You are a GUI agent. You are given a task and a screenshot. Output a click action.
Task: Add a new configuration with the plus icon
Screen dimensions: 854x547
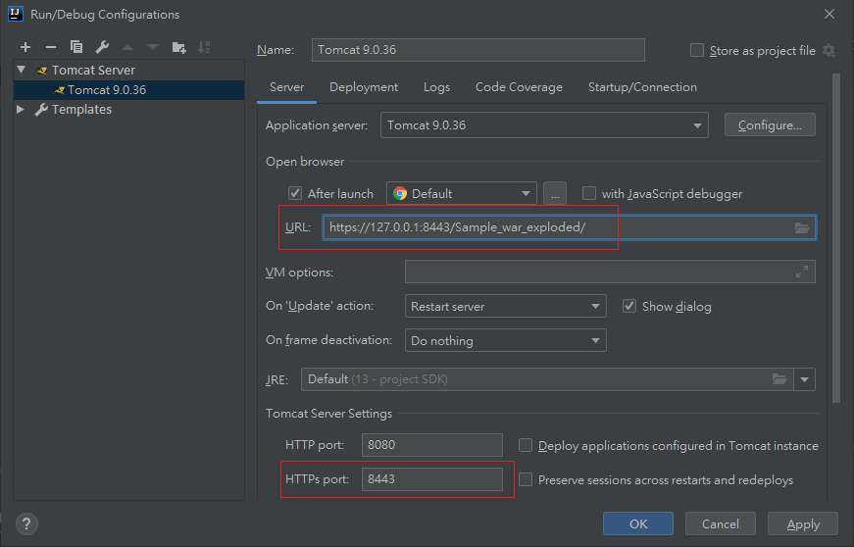pos(25,47)
